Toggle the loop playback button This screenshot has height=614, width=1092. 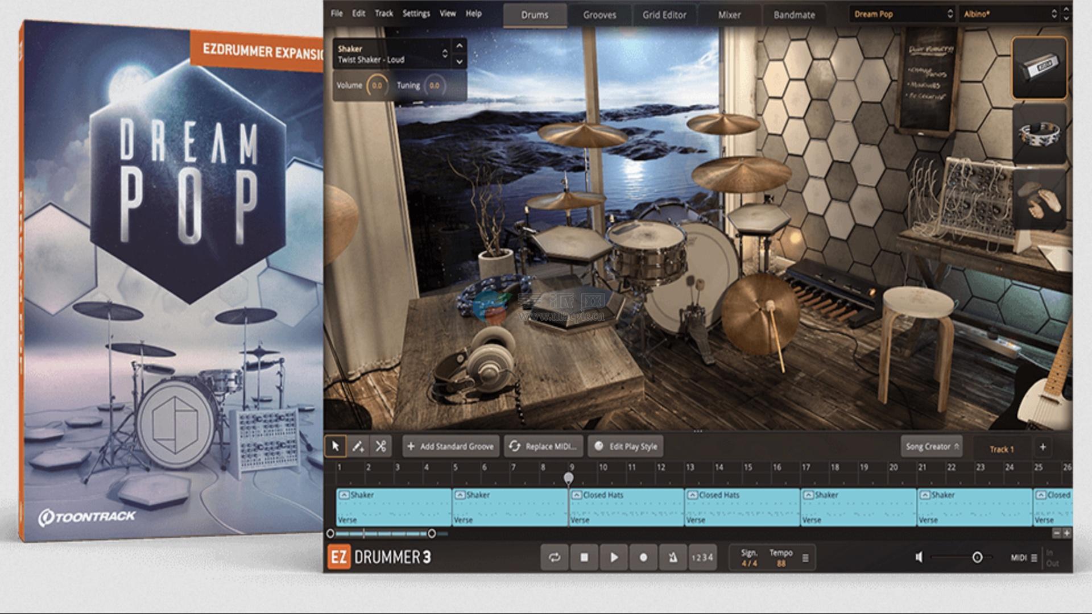click(x=555, y=557)
